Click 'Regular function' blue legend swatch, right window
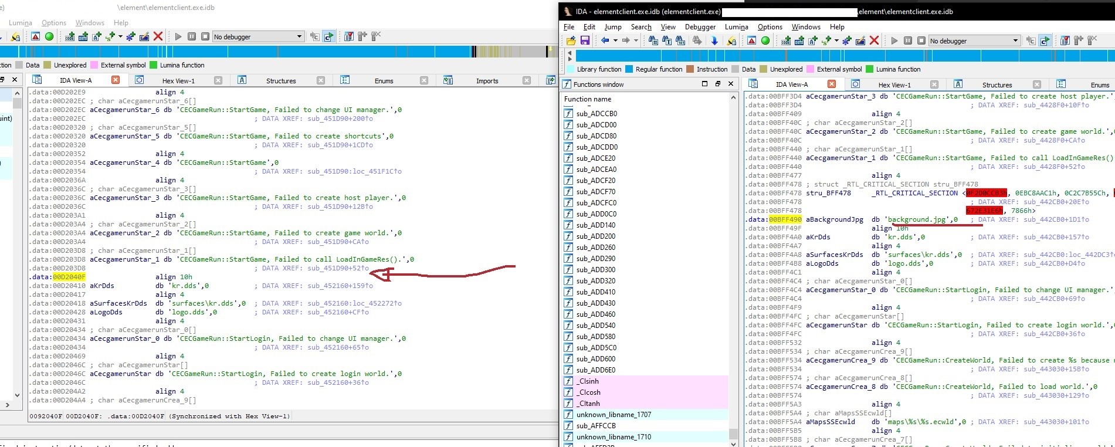The height and width of the screenshot is (447, 1115). pos(629,69)
